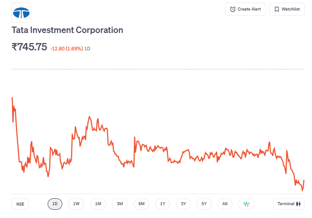Switch chart to 1Y range
The width and height of the screenshot is (312, 218).
click(x=163, y=204)
